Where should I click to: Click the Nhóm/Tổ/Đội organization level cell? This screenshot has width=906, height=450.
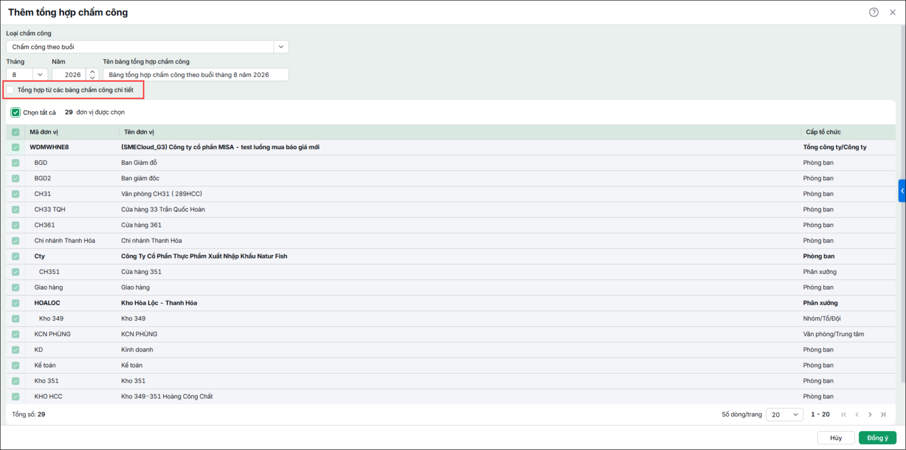point(822,319)
